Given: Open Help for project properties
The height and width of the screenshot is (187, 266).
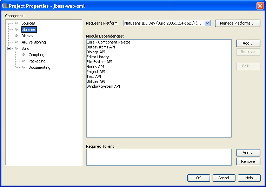Looking at the screenshot, I should 249,178.
